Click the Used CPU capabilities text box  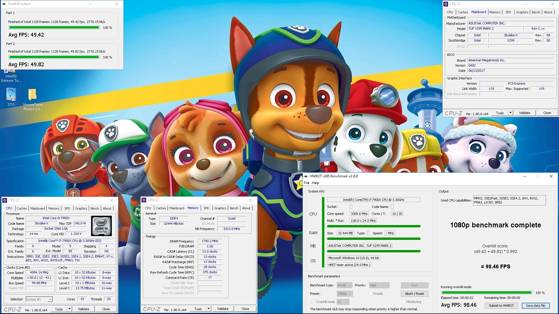509,200
